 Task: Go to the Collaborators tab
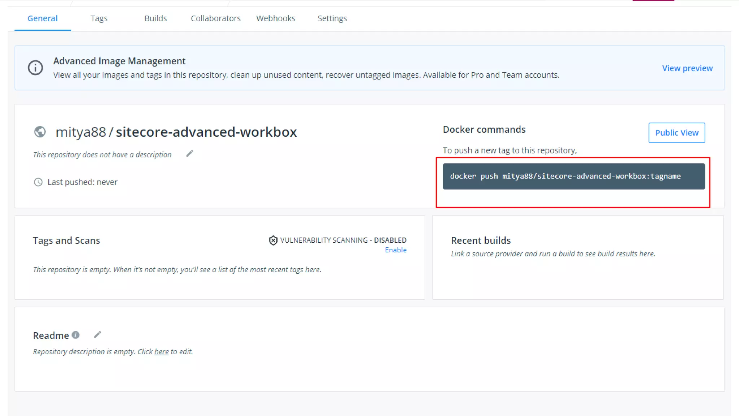215,18
